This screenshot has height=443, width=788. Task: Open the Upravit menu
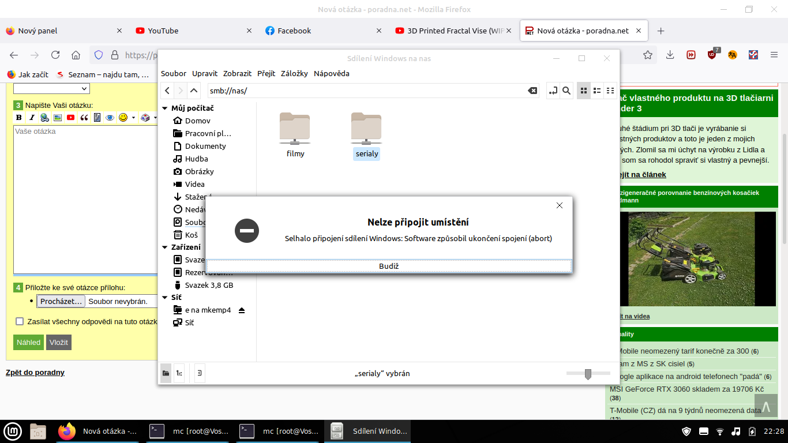pyautogui.click(x=205, y=73)
